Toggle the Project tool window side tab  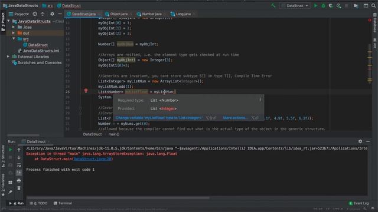click(x=3, y=22)
